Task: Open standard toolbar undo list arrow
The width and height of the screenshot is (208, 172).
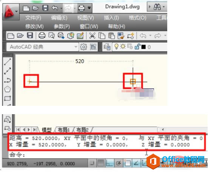Action: pos(150,35)
